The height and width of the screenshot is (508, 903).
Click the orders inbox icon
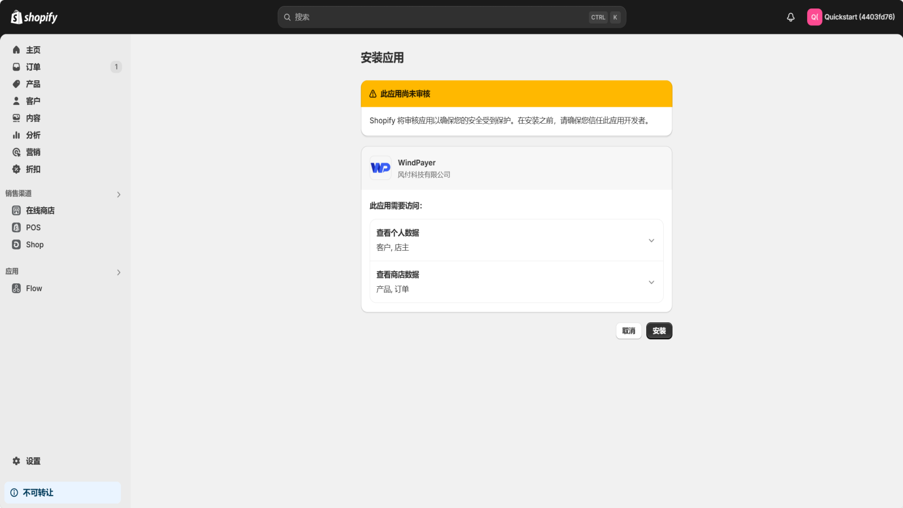coord(16,67)
